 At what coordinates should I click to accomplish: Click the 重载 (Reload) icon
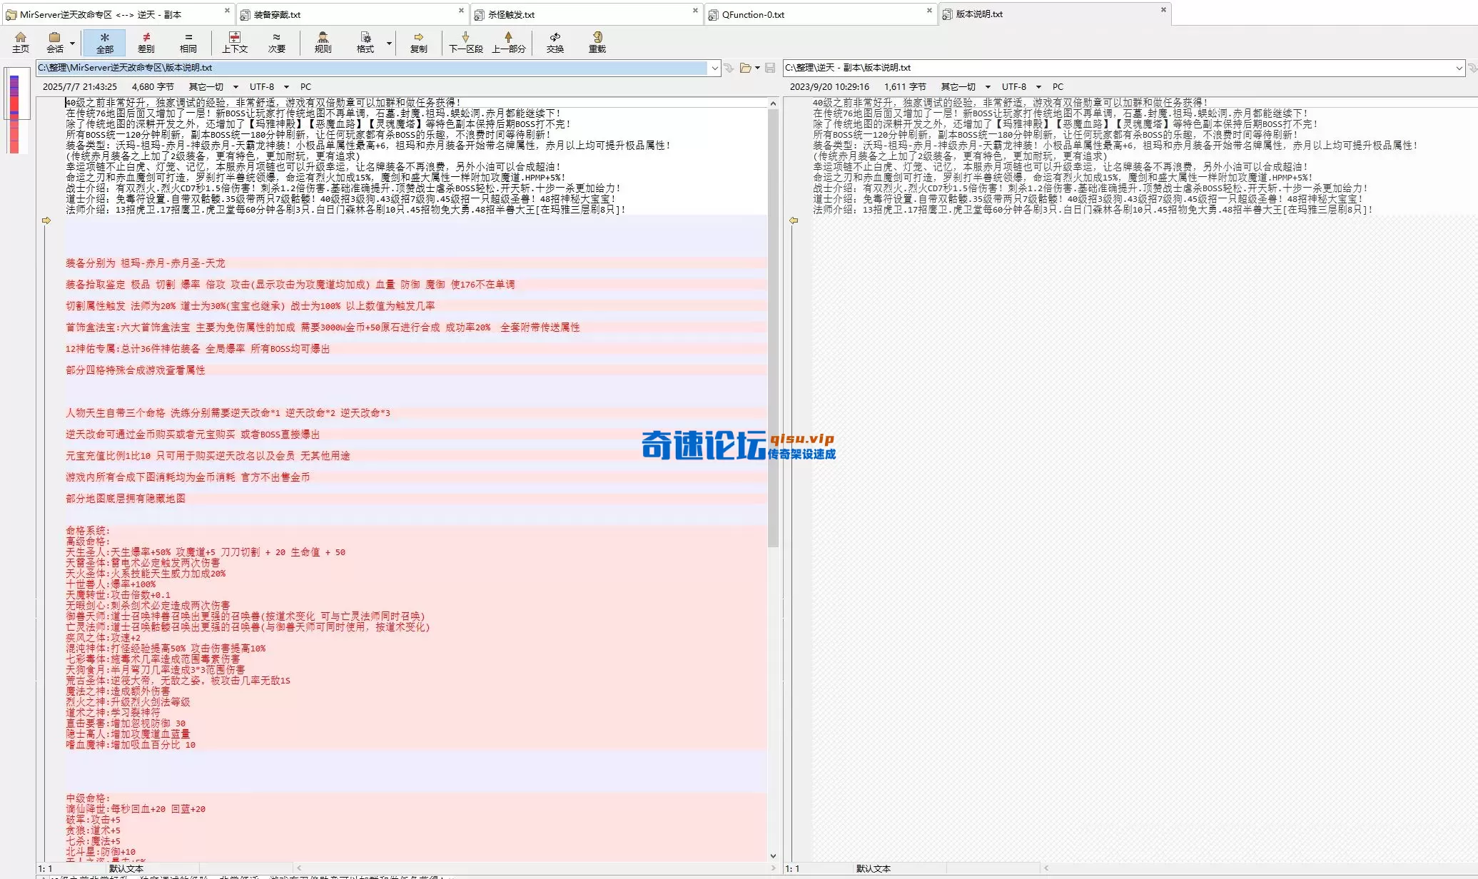pos(597,42)
